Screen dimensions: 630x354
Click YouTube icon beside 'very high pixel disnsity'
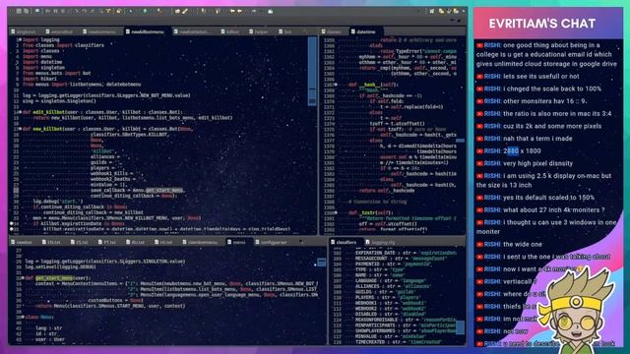coord(479,164)
